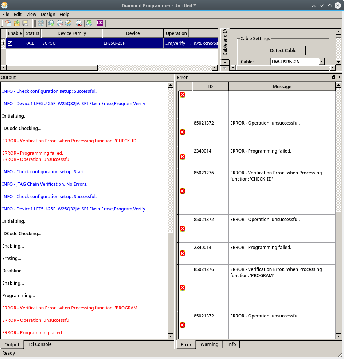Open the File menu
The image size is (344, 359).
pyautogui.click(x=6, y=15)
